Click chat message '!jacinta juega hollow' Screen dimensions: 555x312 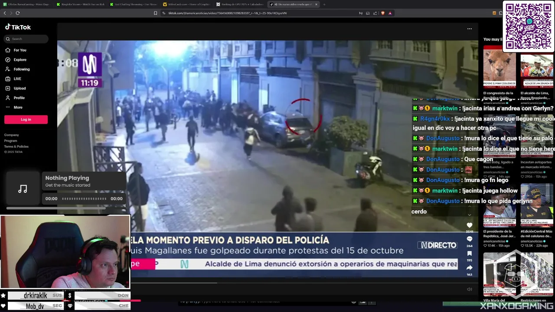[490, 191]
